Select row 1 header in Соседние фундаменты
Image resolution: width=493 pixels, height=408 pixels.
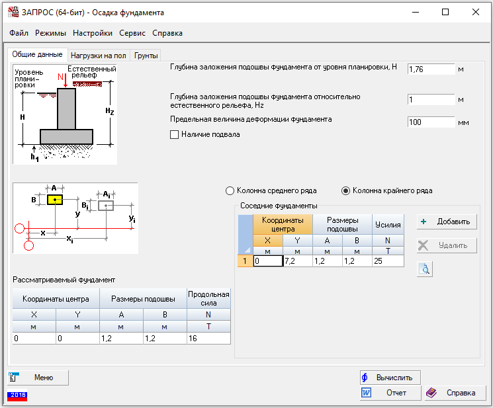[244, 261]
